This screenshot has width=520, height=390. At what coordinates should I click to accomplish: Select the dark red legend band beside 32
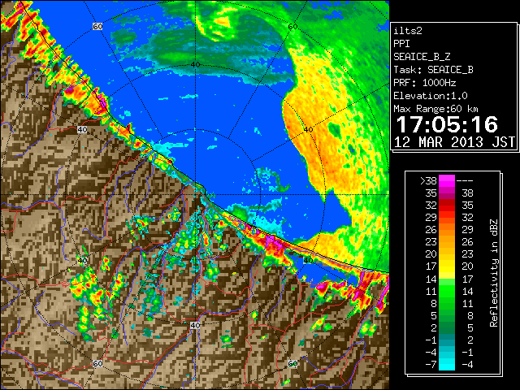pos(447,206)
